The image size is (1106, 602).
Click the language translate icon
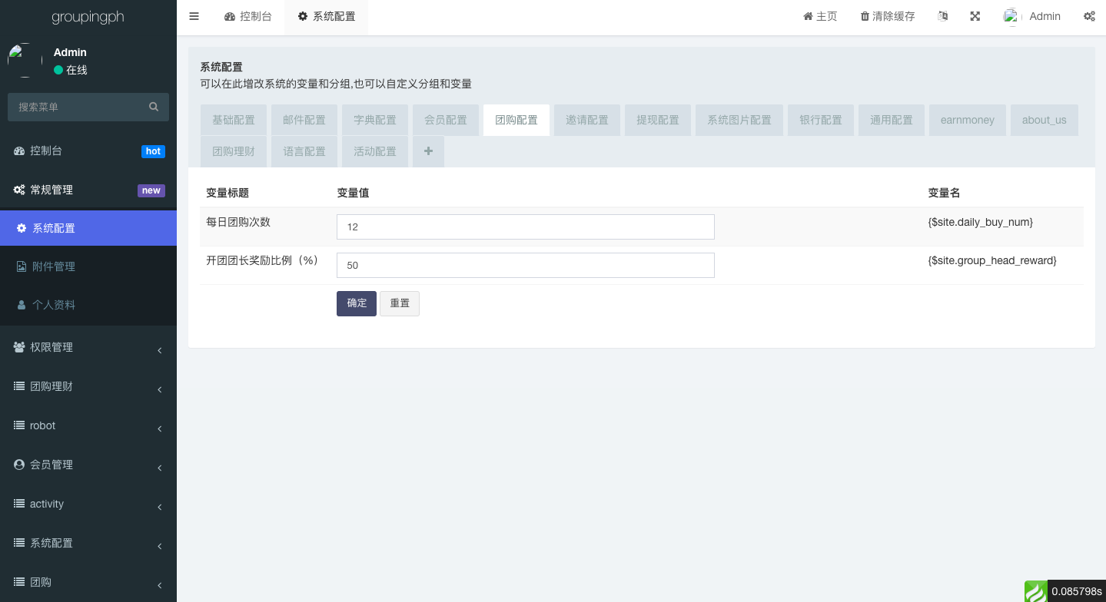pyautogui.click(x=942, y=16)
